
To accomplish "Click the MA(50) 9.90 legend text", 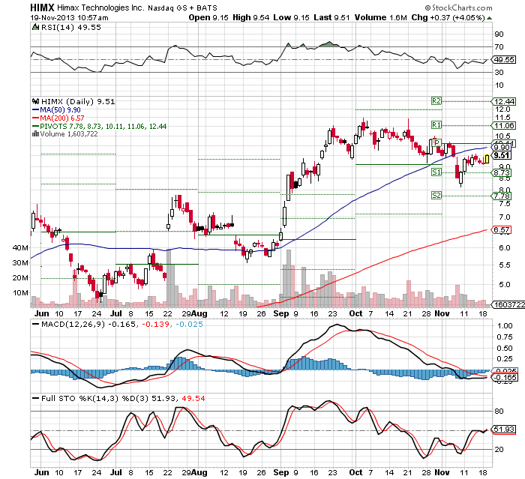I will [x=60, y=109].
